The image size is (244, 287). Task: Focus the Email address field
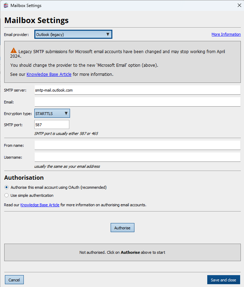(137, 102)
